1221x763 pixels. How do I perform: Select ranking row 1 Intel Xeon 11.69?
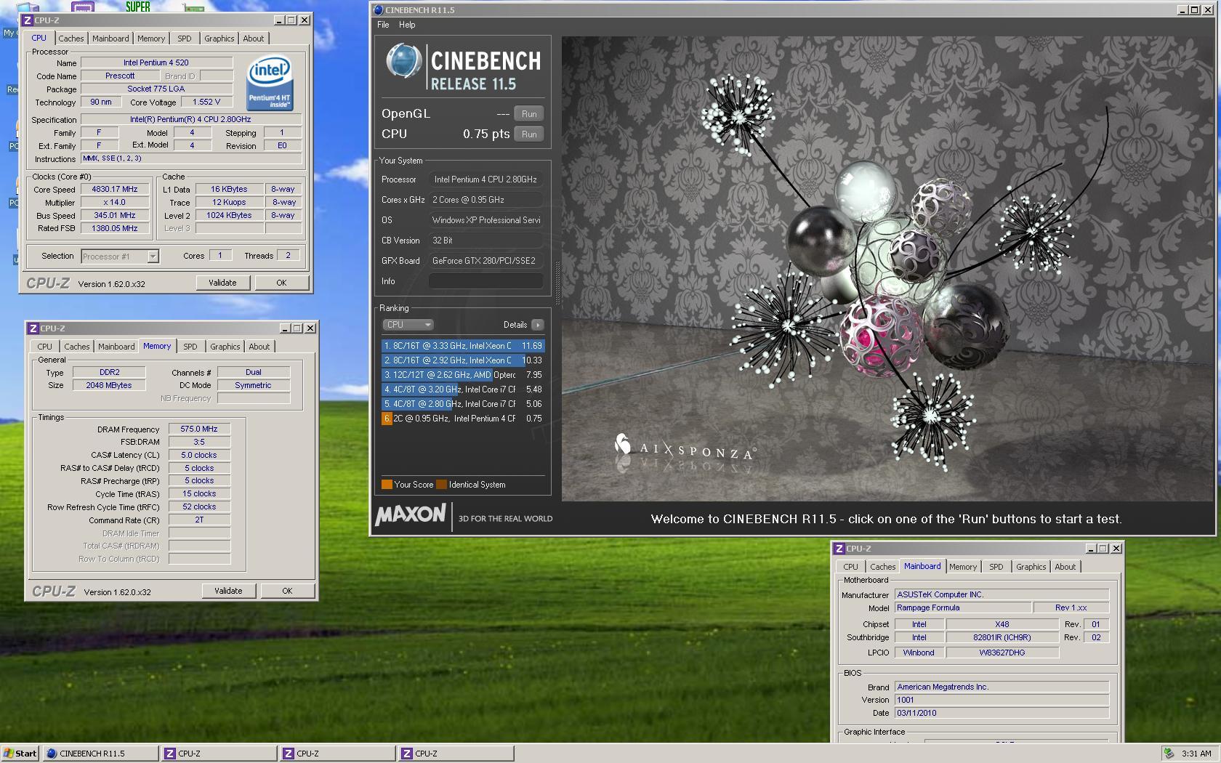[463, 346]
